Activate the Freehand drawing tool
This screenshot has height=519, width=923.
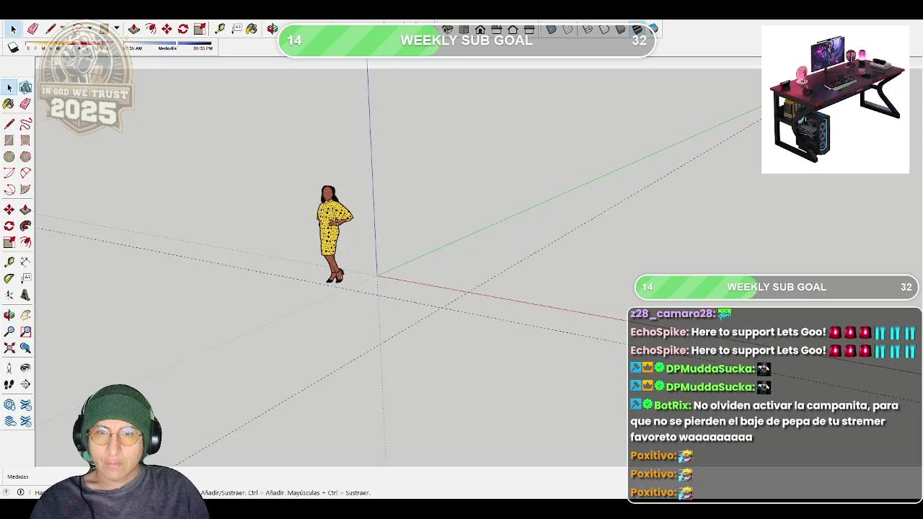coord(25,124)
